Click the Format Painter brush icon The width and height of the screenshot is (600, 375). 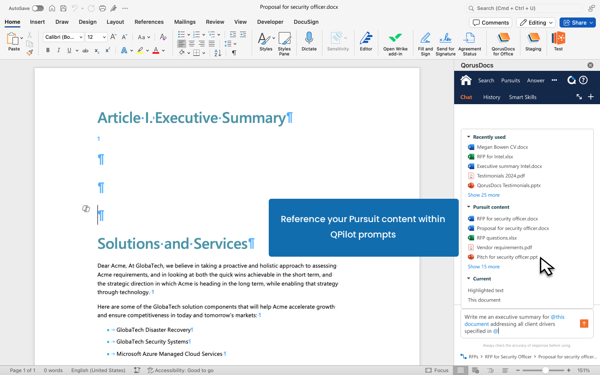coord(30,53)
